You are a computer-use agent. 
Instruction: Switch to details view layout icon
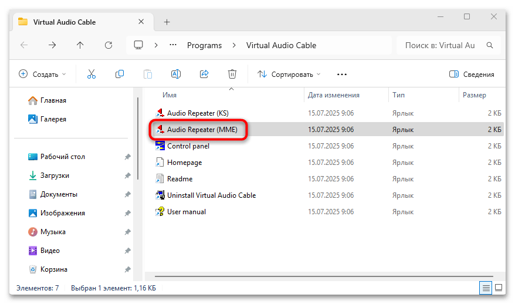(x=486, y=288)
